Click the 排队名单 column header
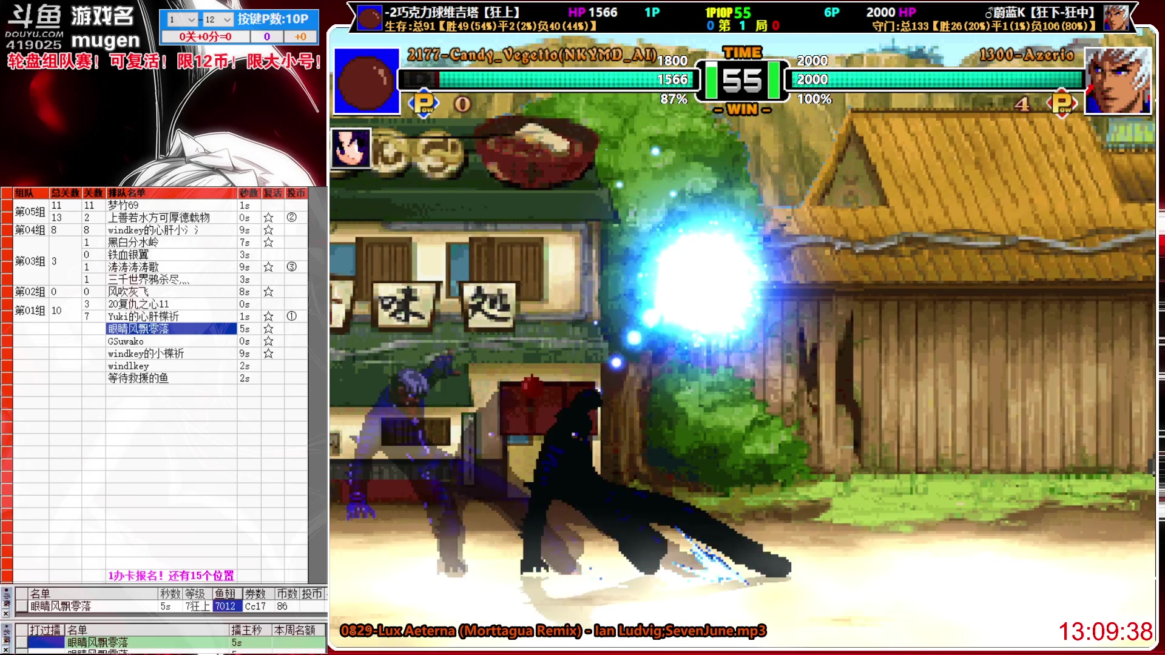Image resolution: width=1165 pixels, height=655 pixels. [171, 193]
